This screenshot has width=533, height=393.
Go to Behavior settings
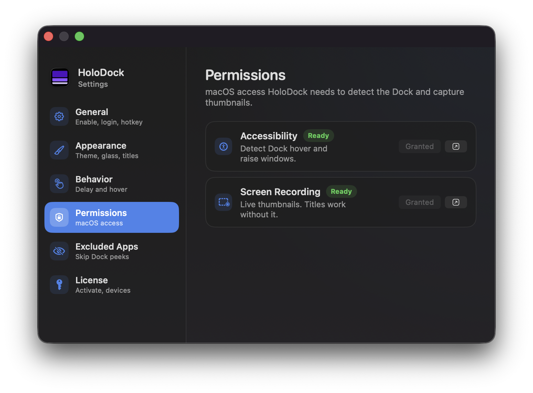pos(112,184)
